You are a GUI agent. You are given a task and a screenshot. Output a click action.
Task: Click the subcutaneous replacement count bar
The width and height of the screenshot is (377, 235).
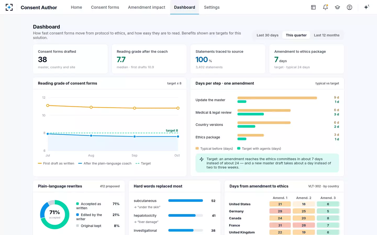click(x=186, y=201)
